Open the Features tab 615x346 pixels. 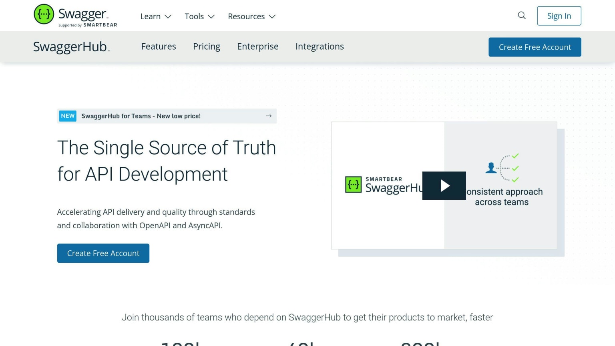coord(159,46)
